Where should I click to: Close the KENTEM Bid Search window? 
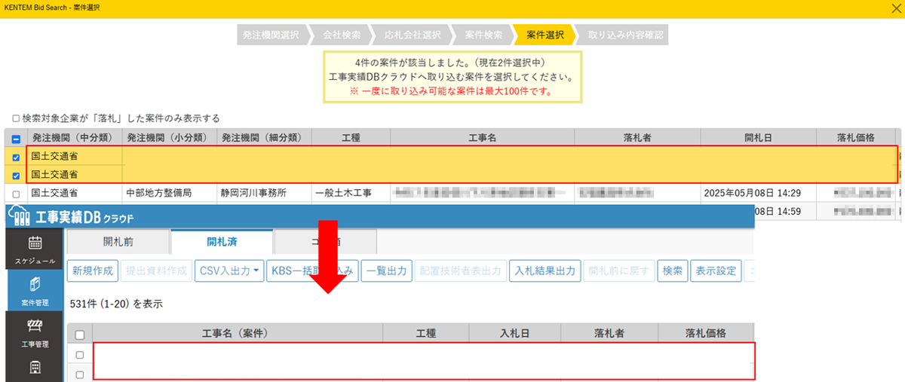click(x=896, y=7)
